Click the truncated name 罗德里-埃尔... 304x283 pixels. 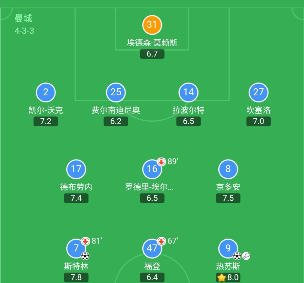pos(149,187)
